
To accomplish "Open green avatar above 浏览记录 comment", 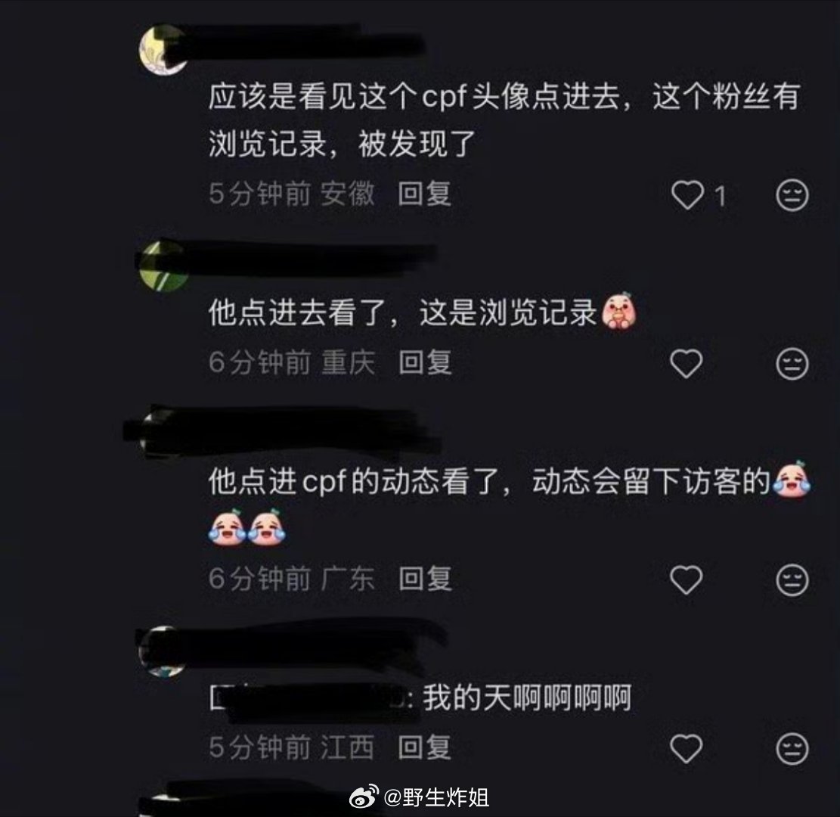I will point(163,266).
